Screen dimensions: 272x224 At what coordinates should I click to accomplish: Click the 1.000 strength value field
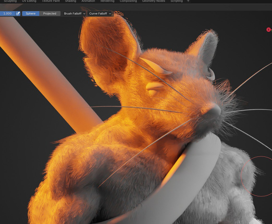click(x=7, y=14)
